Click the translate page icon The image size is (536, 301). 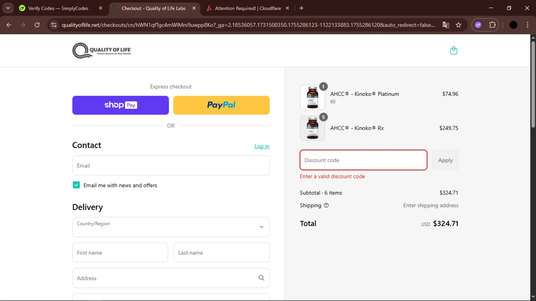tap(446, 25)
